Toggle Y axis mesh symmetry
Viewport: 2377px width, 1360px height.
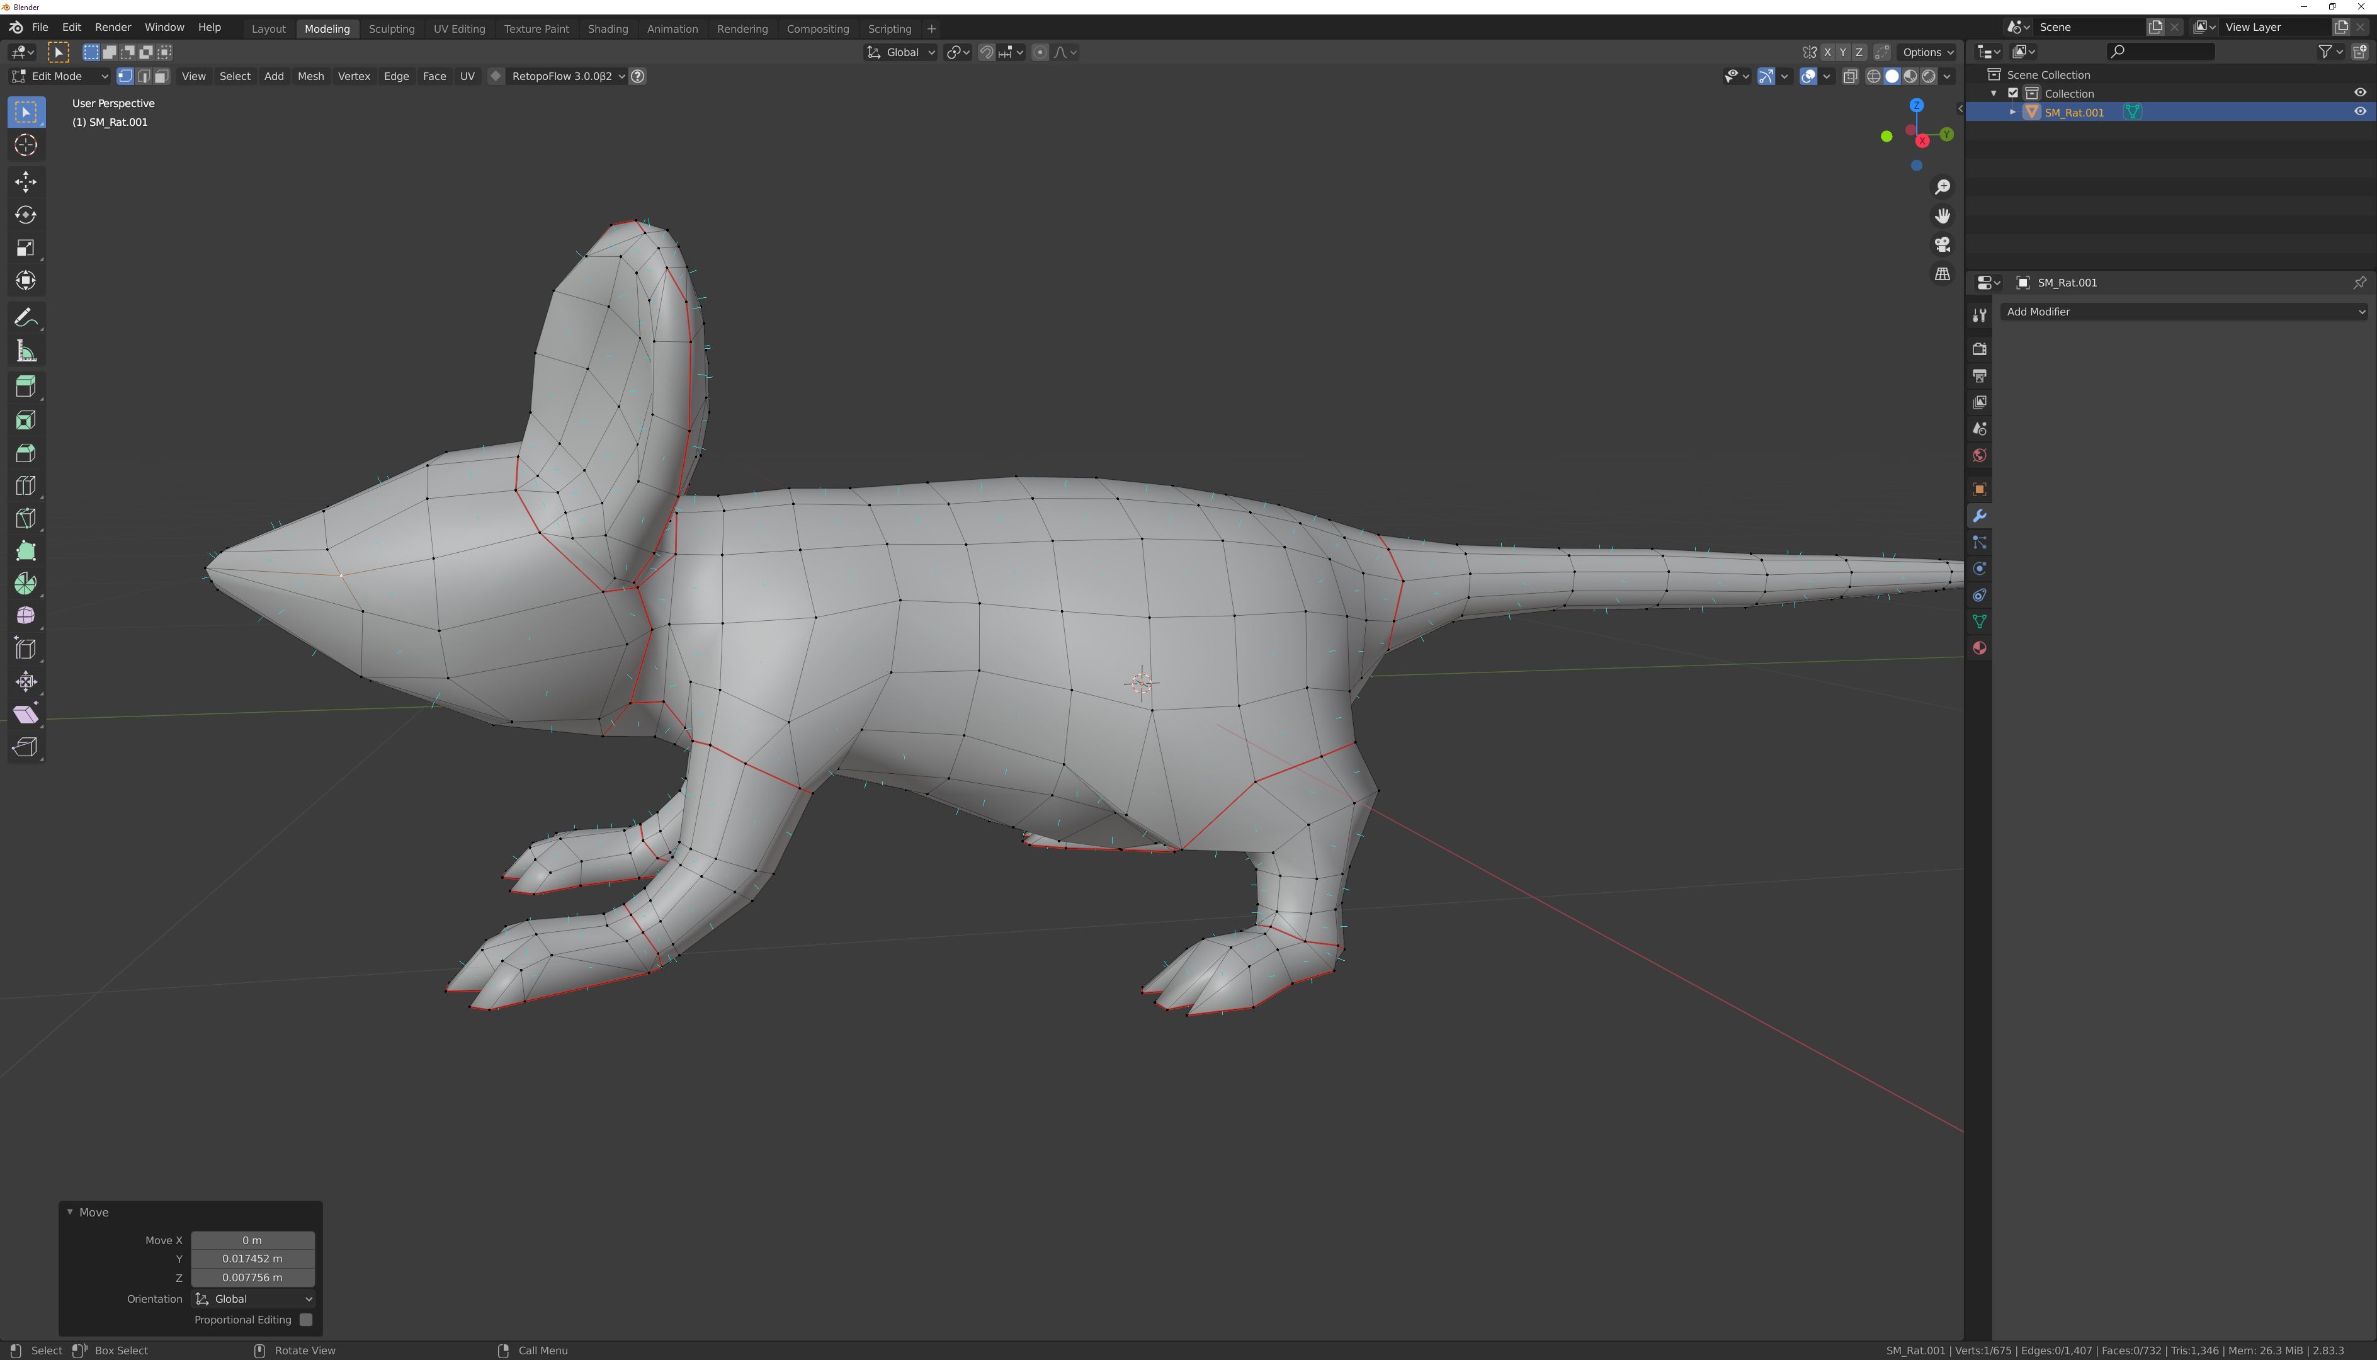[x=1843, y=52]
